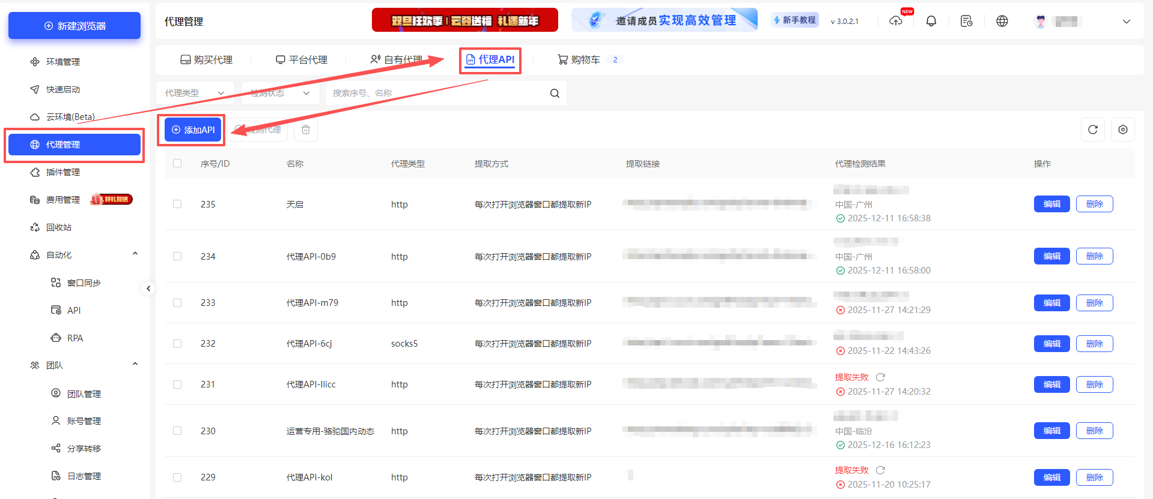Collapse the 团队 sidebar group

pyautogui.click(x=135, y=364)
